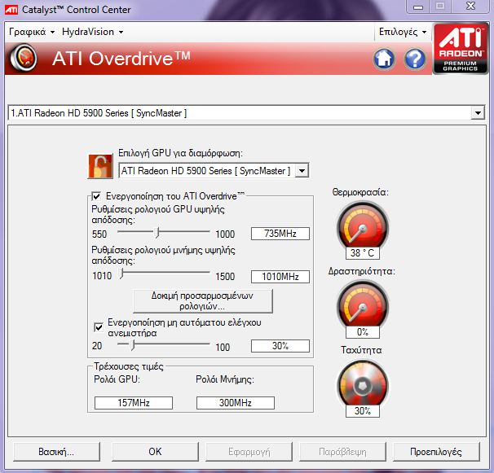The image size is (494, 473).
Task: Confirm with the OK button
Action: [x=155, y=452]
